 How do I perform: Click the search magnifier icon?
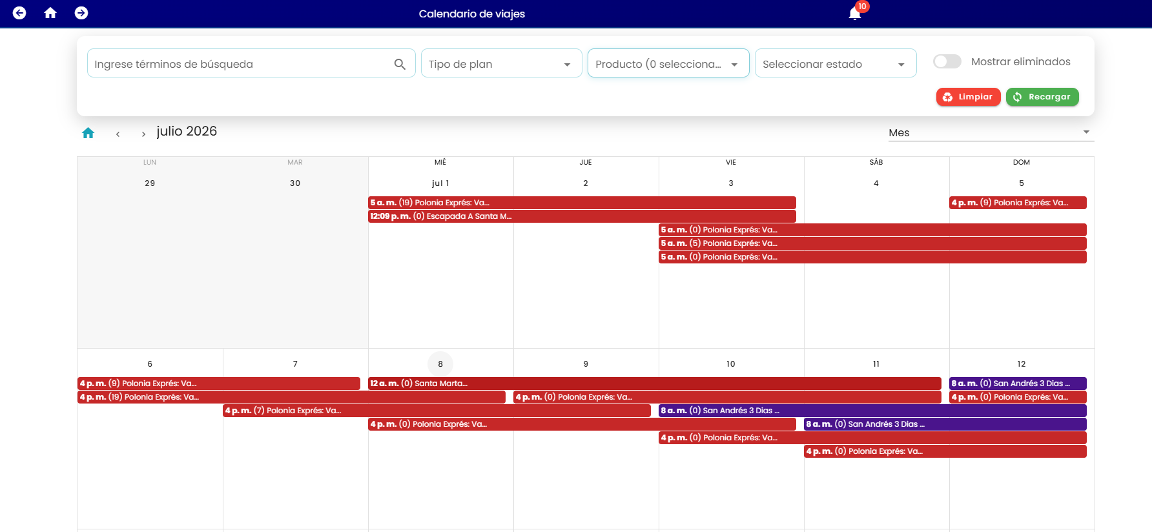coord(400,64)
